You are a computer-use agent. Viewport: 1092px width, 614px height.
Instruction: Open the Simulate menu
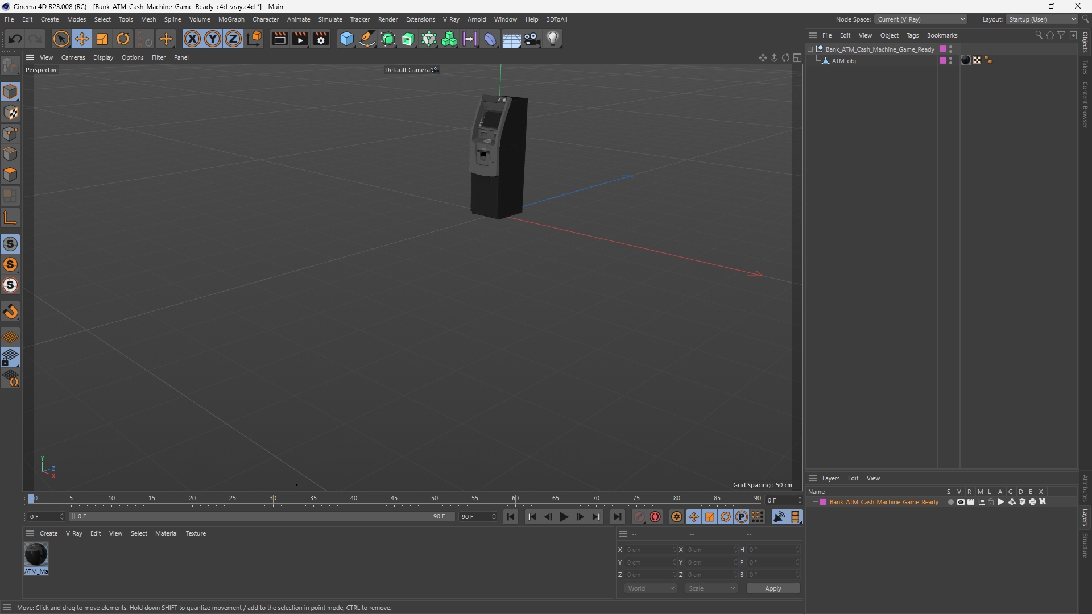[x=330, y=19]
